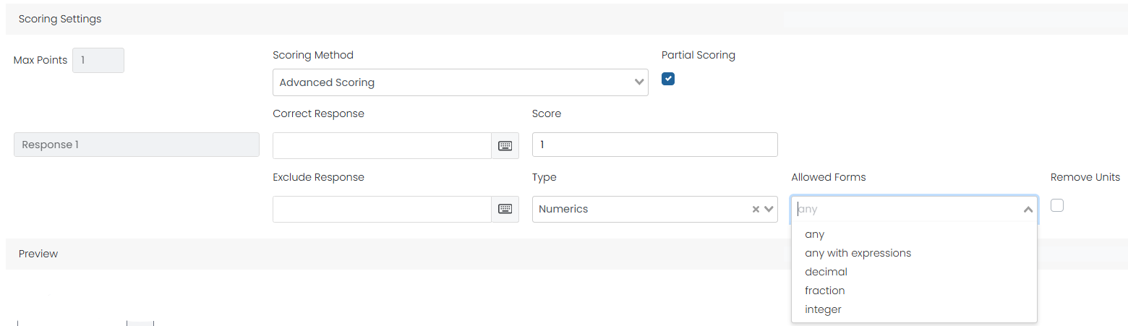Click the Exclude Response input field

(x=382, y=209)
